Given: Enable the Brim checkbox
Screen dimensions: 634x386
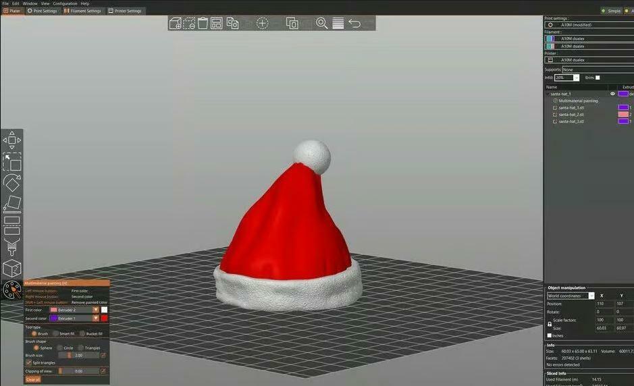Looking at the screenshot, I should click(x=598, y=78).
